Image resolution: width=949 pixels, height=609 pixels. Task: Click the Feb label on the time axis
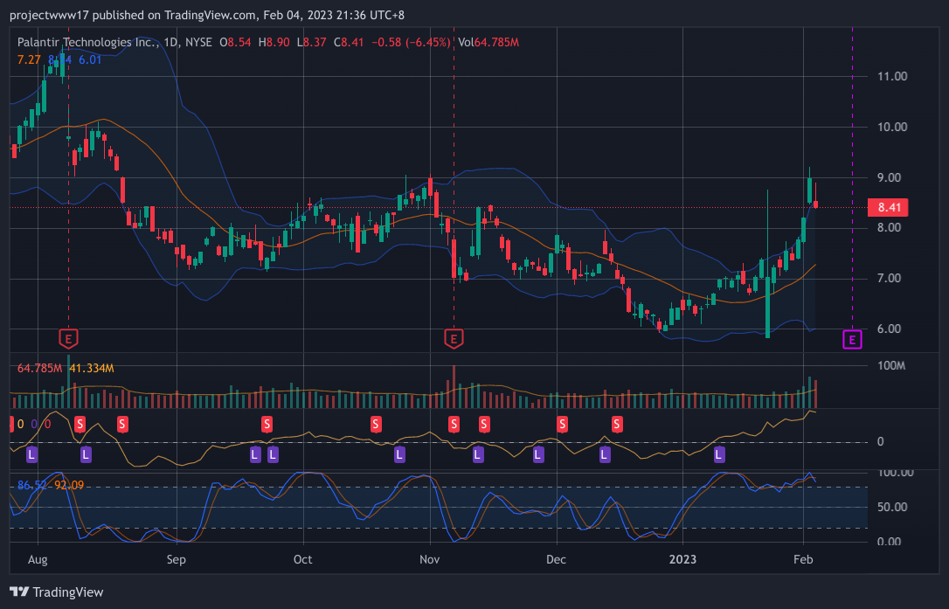803,559
